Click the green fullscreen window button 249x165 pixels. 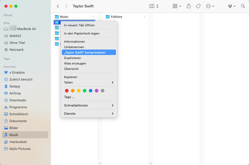[16, 6]
